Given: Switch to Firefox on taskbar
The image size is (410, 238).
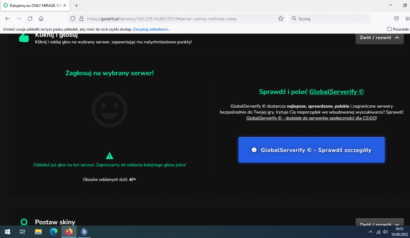Looking at the screenshot, I should pyautogui.click(x=69, y=232).
